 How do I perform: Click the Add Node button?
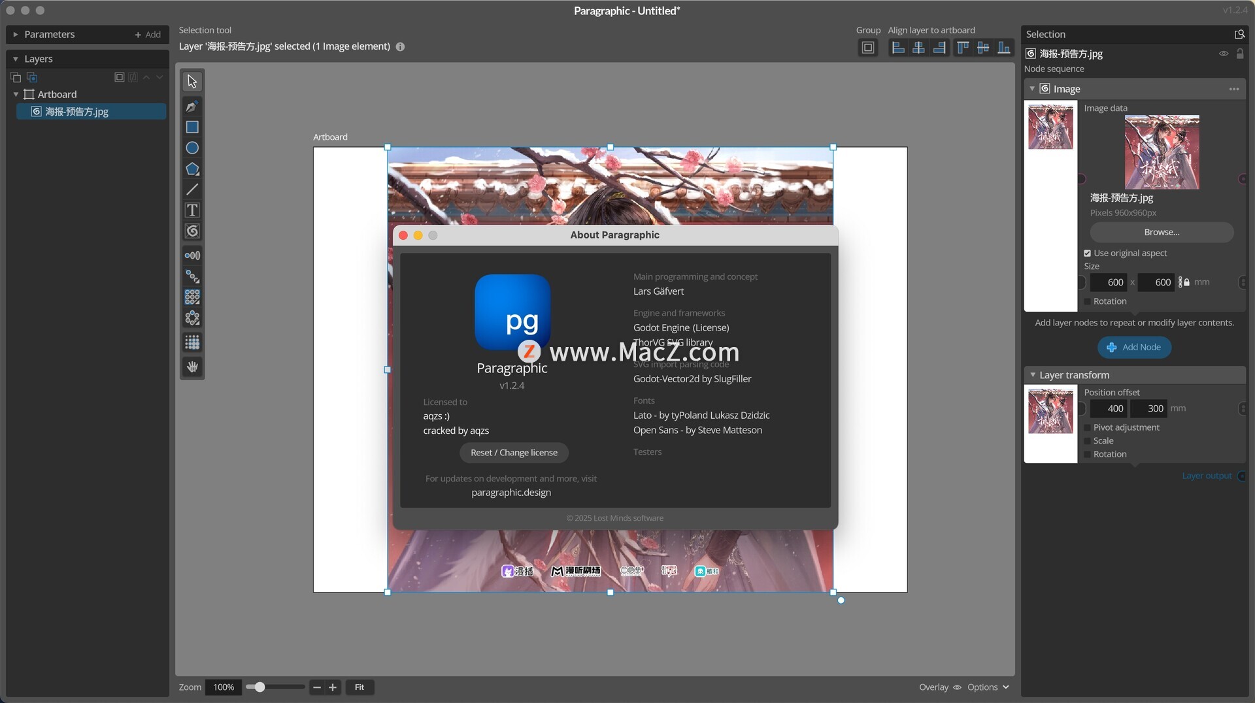click(x=1134, y=348)
